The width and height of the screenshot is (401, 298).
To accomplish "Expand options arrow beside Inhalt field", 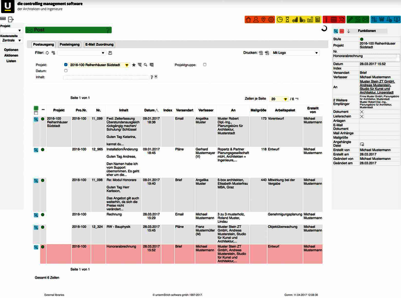I will 156,77.
